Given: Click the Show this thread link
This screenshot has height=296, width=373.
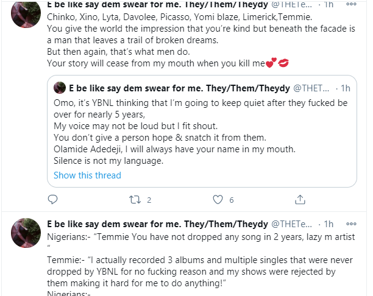Looking at the screenshot, I should [x=87, y=175].
